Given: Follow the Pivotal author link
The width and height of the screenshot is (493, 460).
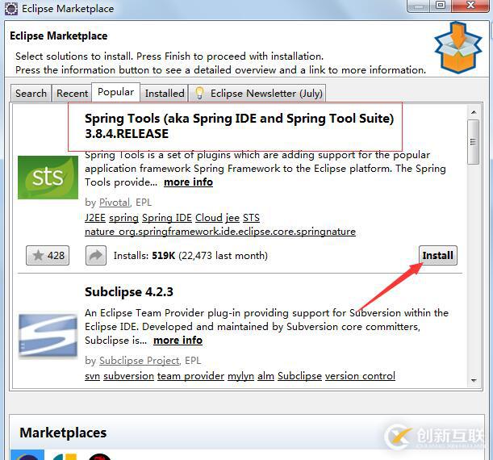Looking at the screenshot, I should 115,203.
